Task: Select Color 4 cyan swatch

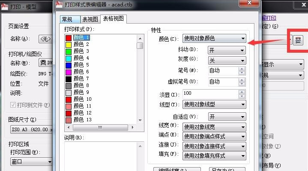Action: pyautogui.click(x=69, y=59)
